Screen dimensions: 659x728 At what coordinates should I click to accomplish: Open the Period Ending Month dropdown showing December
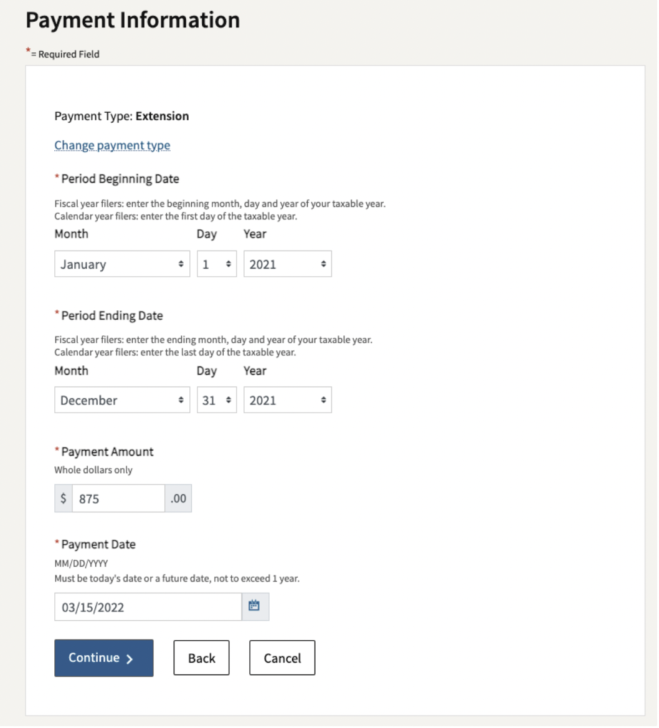point(123,401)
